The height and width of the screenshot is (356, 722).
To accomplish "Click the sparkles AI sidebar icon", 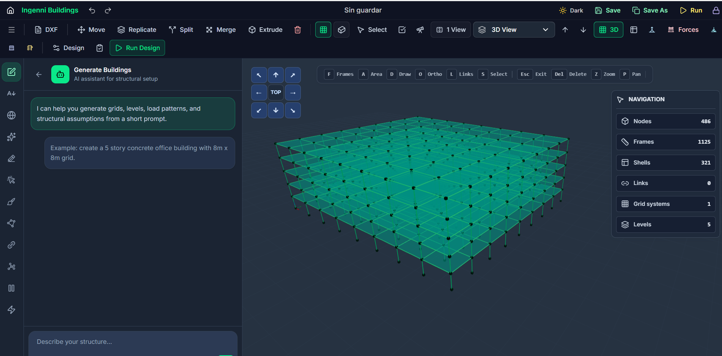I will point(11,137).
